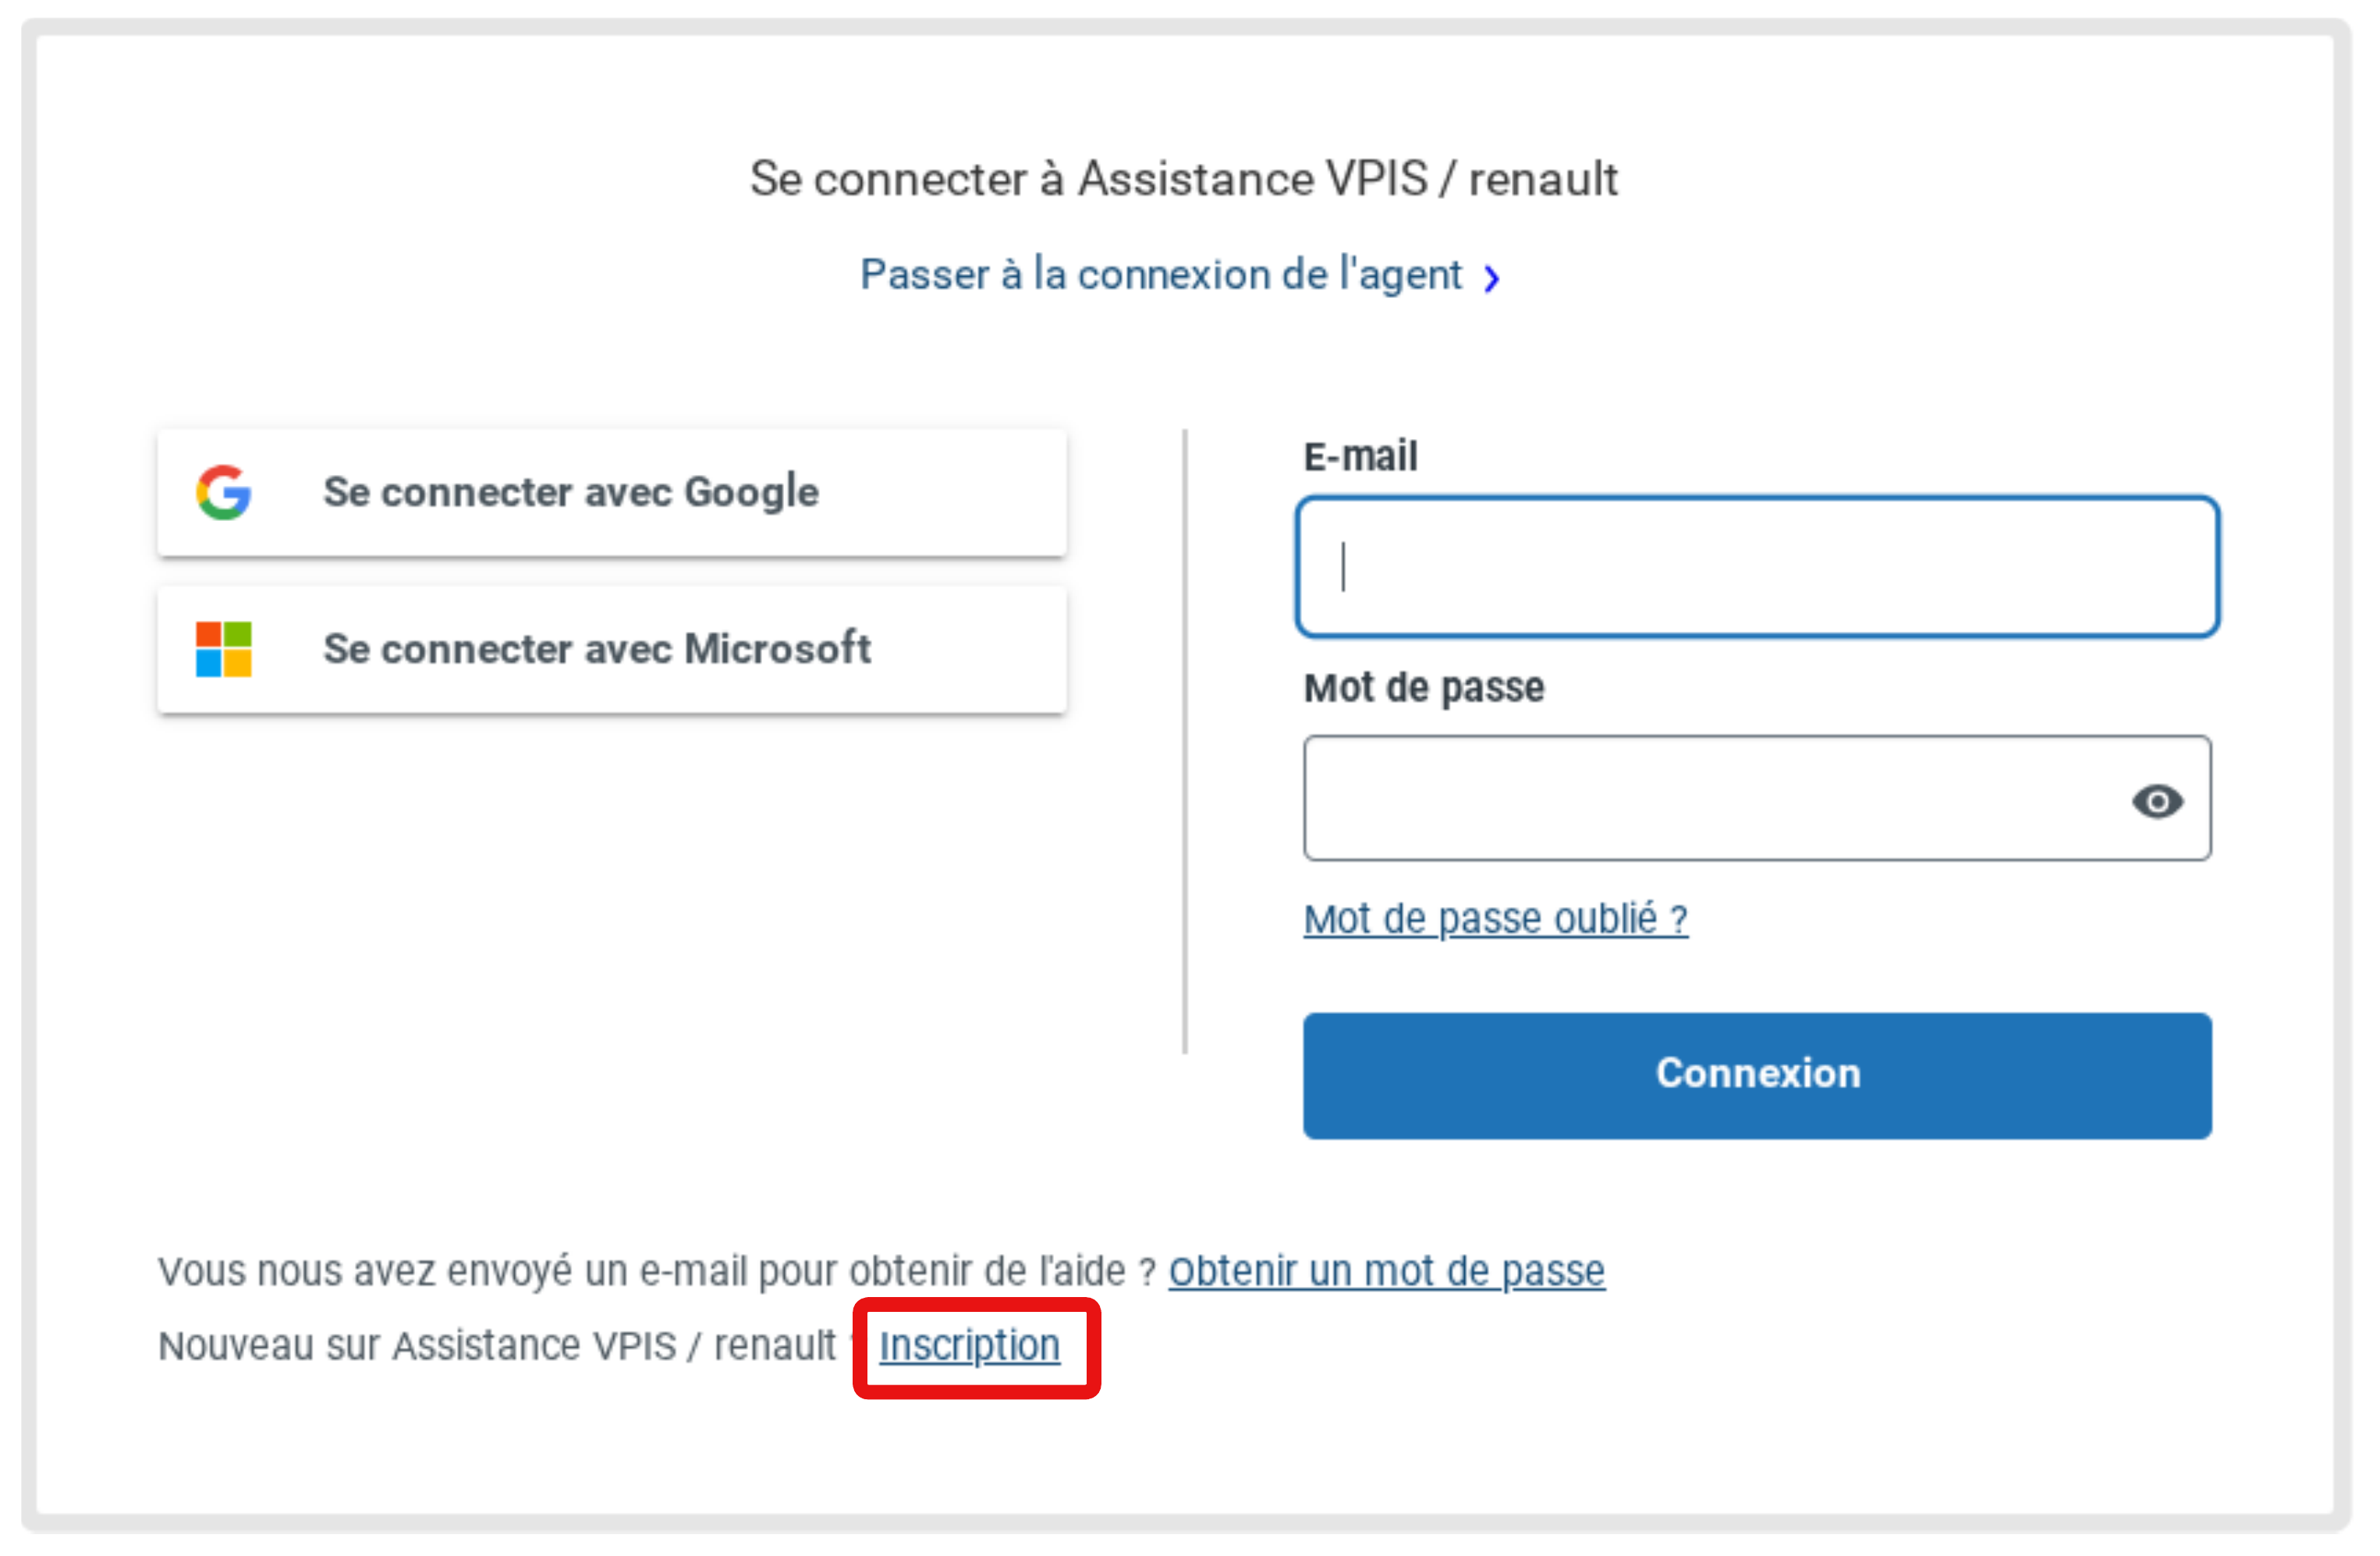Sign in using 'Se connecter avec Google'
This screenshot has width=2380, height=1556.
pos(611,492)
